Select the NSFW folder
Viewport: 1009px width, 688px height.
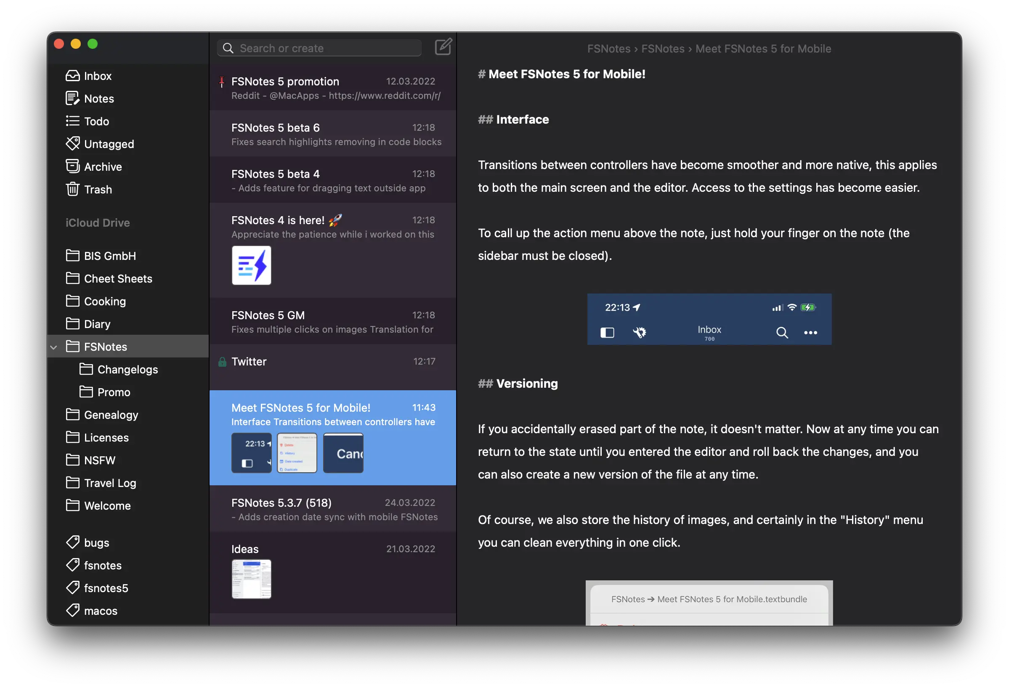tap(128, 460)
